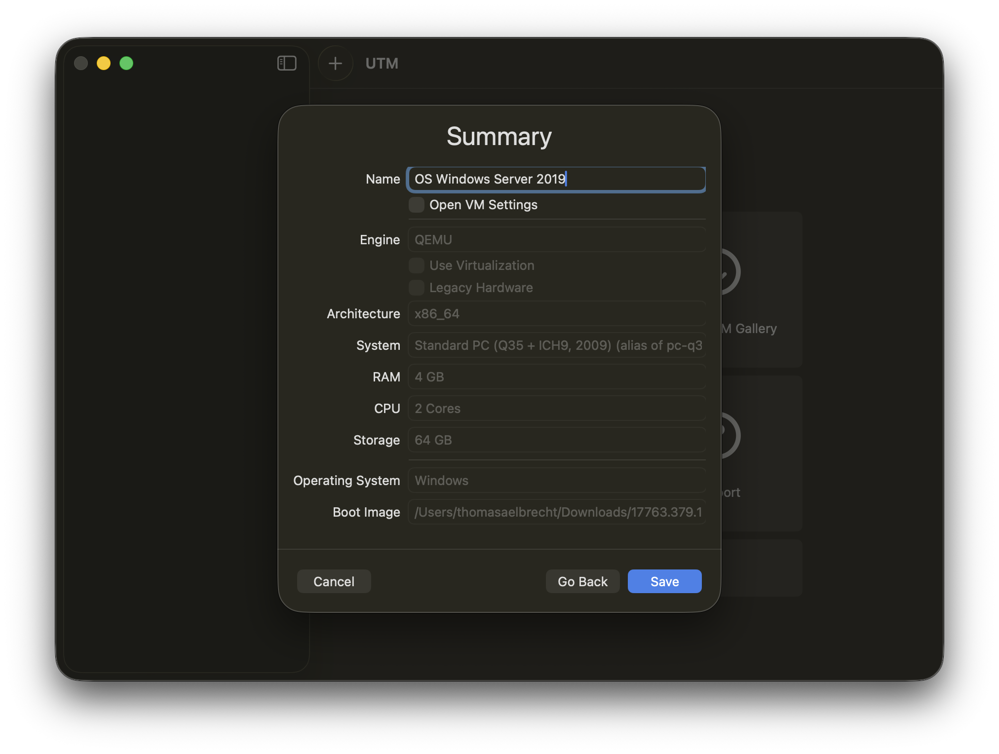Click the RAM field showing 4 GB

[x=556, y=377]
